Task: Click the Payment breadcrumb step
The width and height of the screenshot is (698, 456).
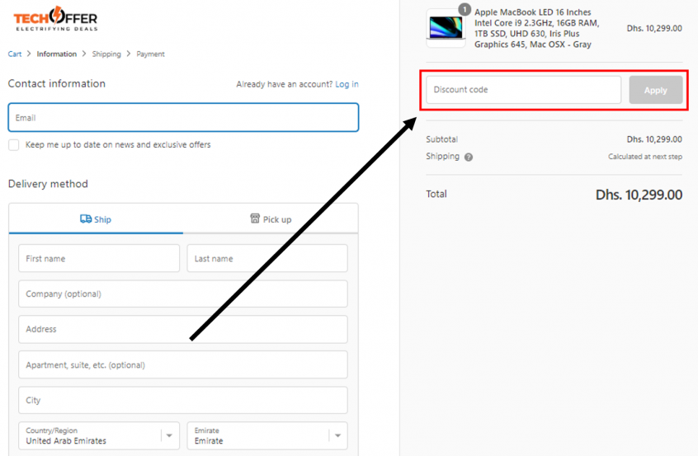Action: click(x=150, y=54)
